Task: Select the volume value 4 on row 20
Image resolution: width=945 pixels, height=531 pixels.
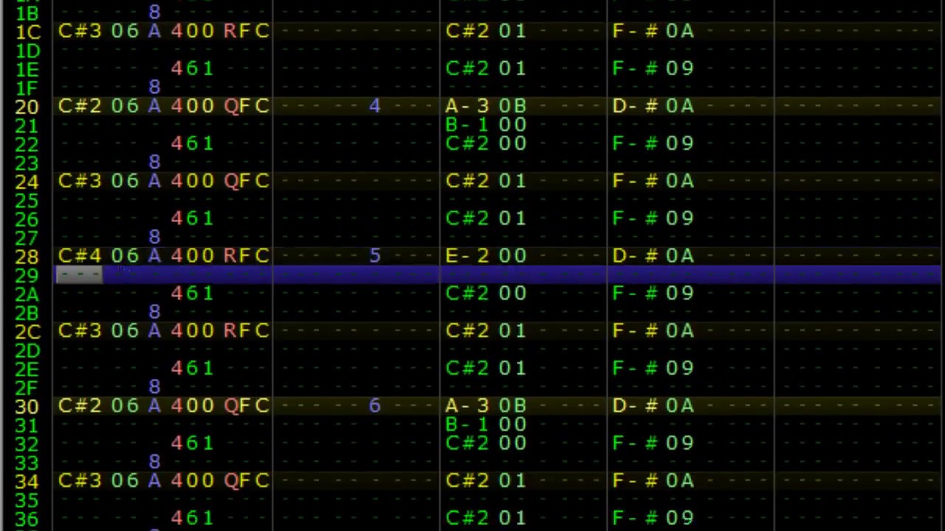Action: click(374, 106)
